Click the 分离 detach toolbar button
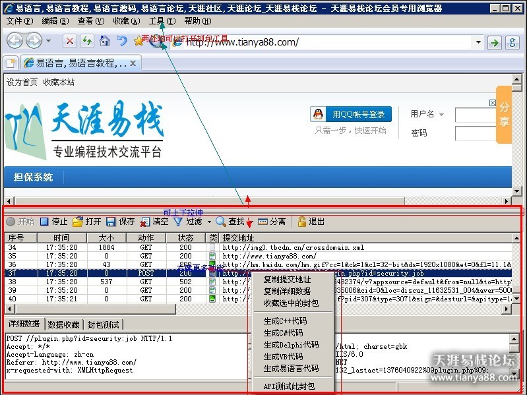The image size is (527, 395). [272, 222]
